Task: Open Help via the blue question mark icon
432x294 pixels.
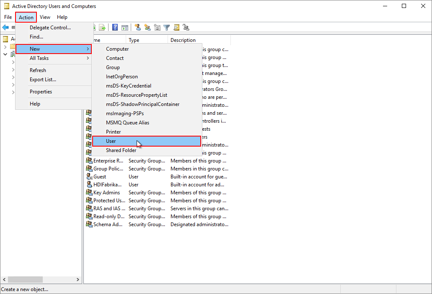Action: click(115, 27)
